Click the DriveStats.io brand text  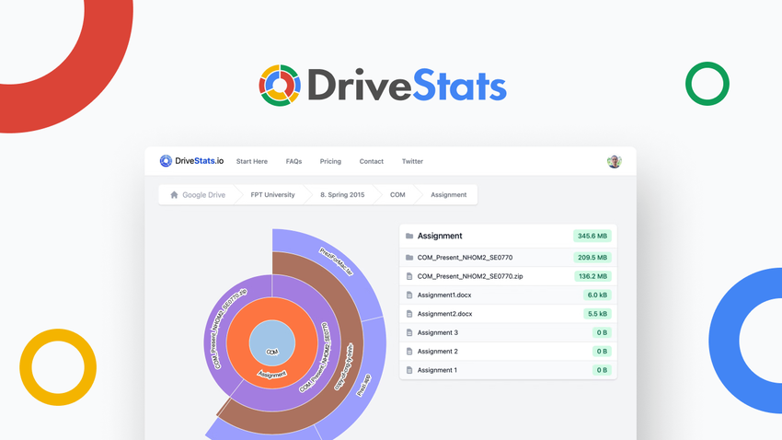click(x=199, y=161)
